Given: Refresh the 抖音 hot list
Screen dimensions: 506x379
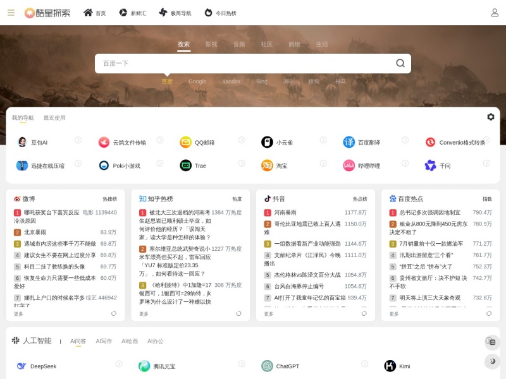Looking at the screenshot, I should point(364,313).
